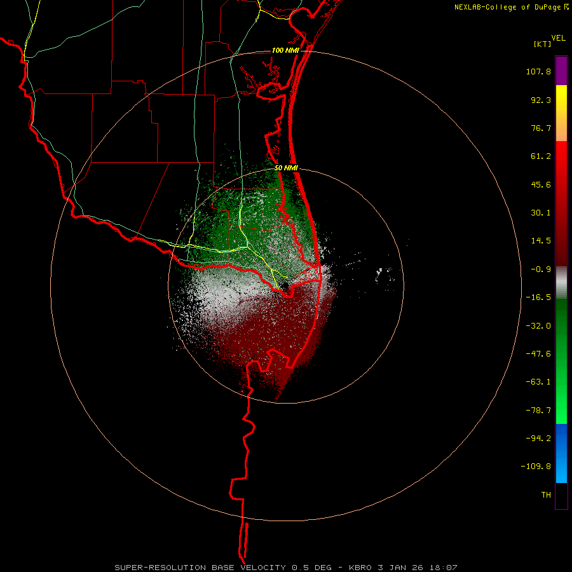Viewport: 572px width, 572px height.
Task: Select the -109.8 velocity scale value
Action: click(536, 466)
